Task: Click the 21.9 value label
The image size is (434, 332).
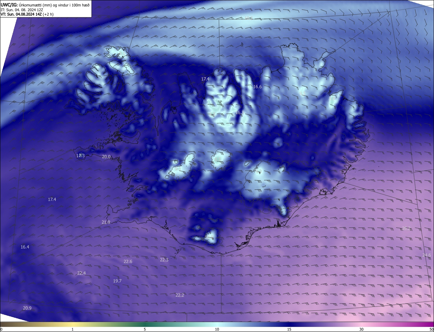Action: coord(106,222)
